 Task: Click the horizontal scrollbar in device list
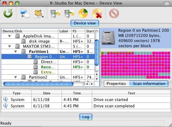click(x=38, y=84)
